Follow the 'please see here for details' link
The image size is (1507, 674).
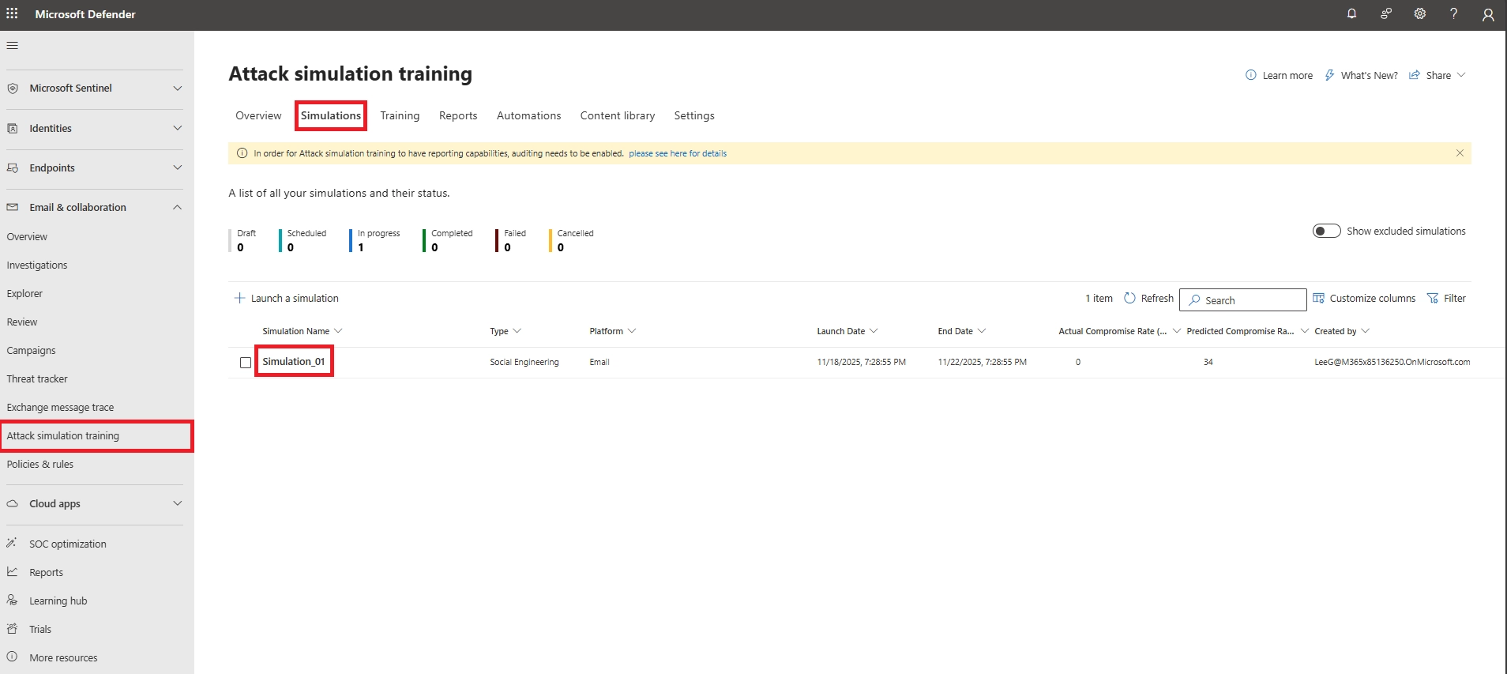click(x=678, y=153)
